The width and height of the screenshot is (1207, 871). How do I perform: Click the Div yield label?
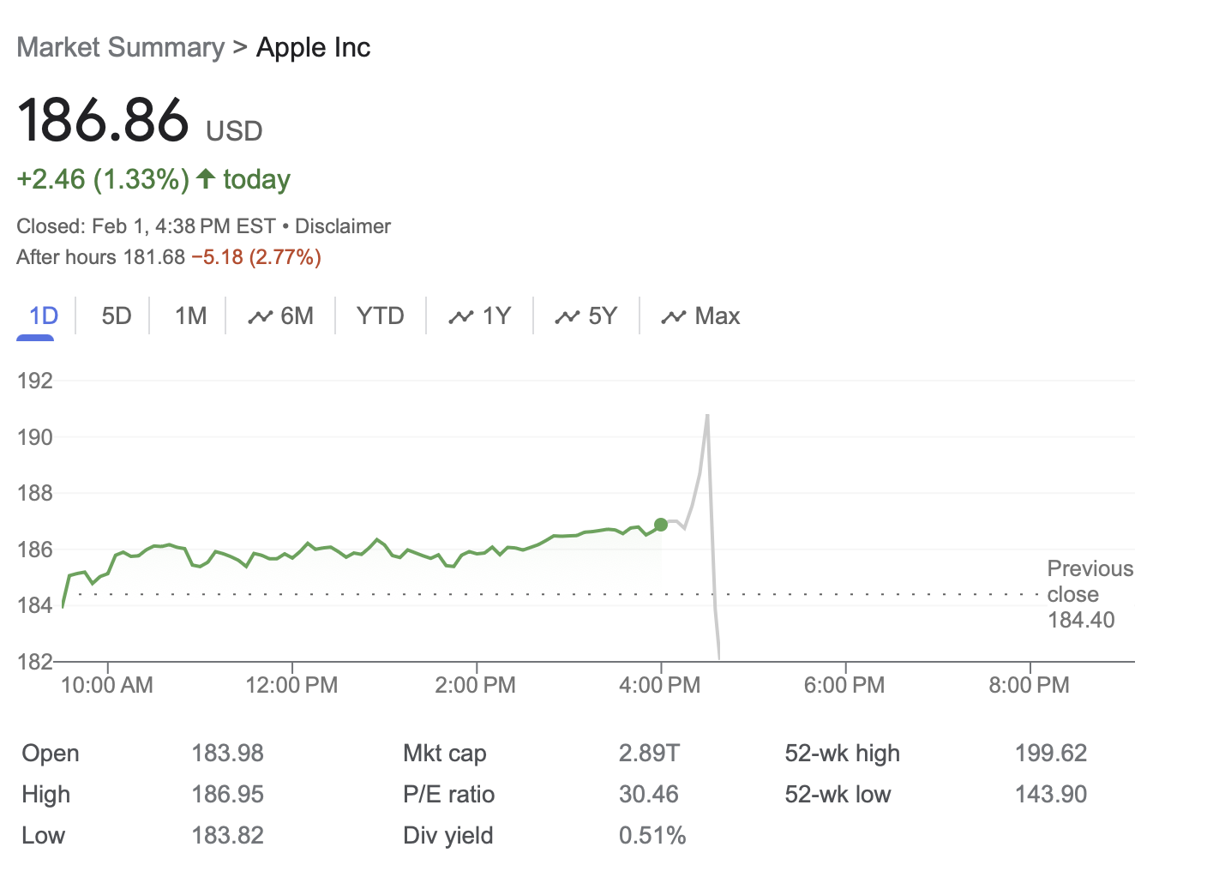pos(448,836)
